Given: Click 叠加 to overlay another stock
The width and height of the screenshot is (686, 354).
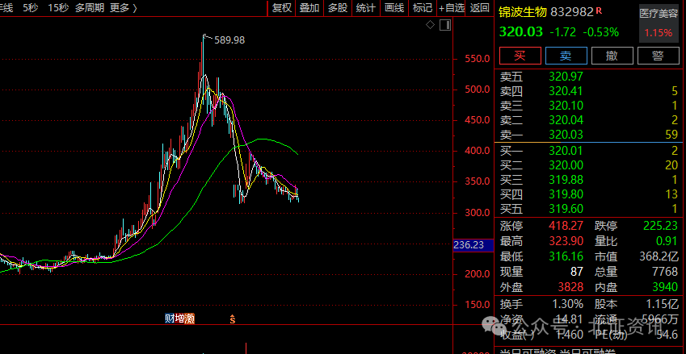Looking at the screenshot, I should pos(309,8).
